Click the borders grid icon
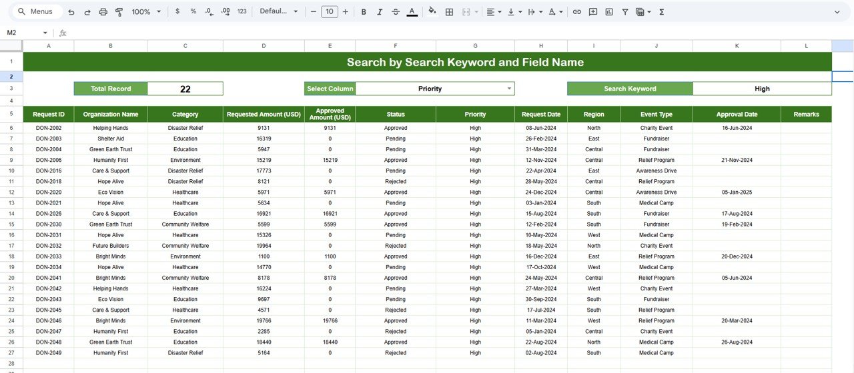This screenshot has width=854, height=373. [x=450, y=12]
